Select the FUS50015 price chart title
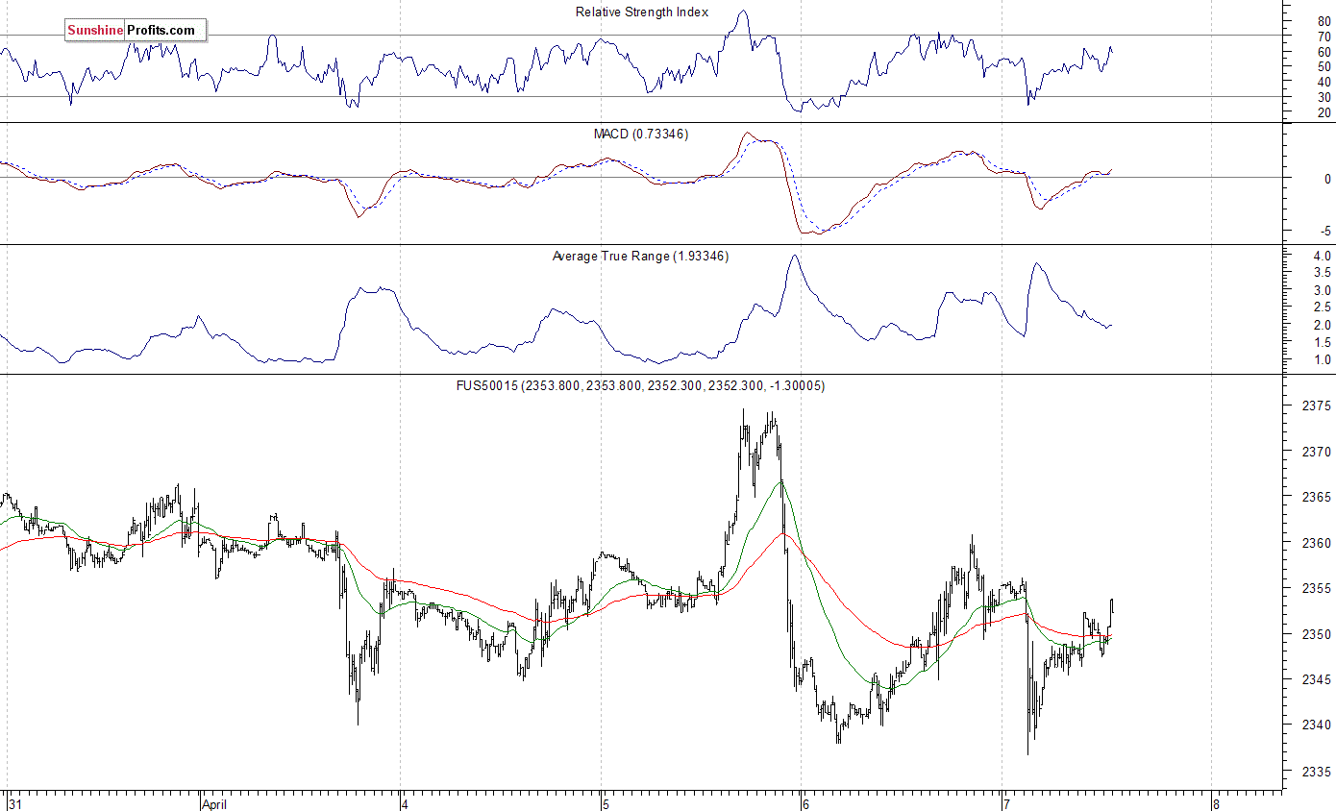 640,386
